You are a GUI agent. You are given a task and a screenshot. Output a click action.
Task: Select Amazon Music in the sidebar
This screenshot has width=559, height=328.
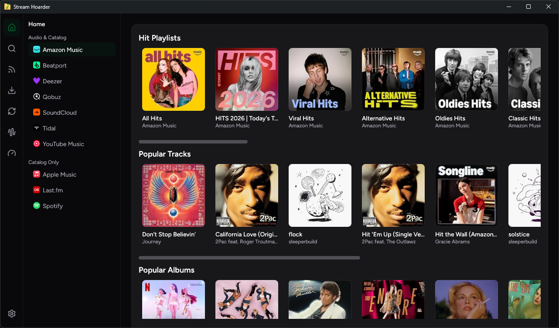coord(72,50)
